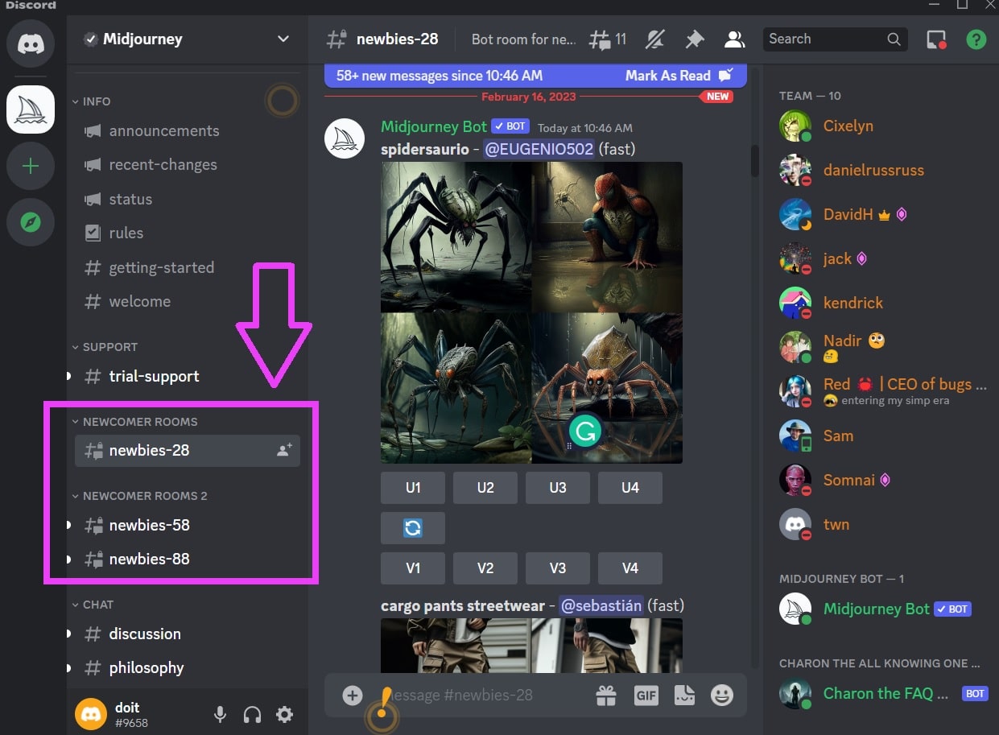Open the philosophy channel

pos(188,667)
